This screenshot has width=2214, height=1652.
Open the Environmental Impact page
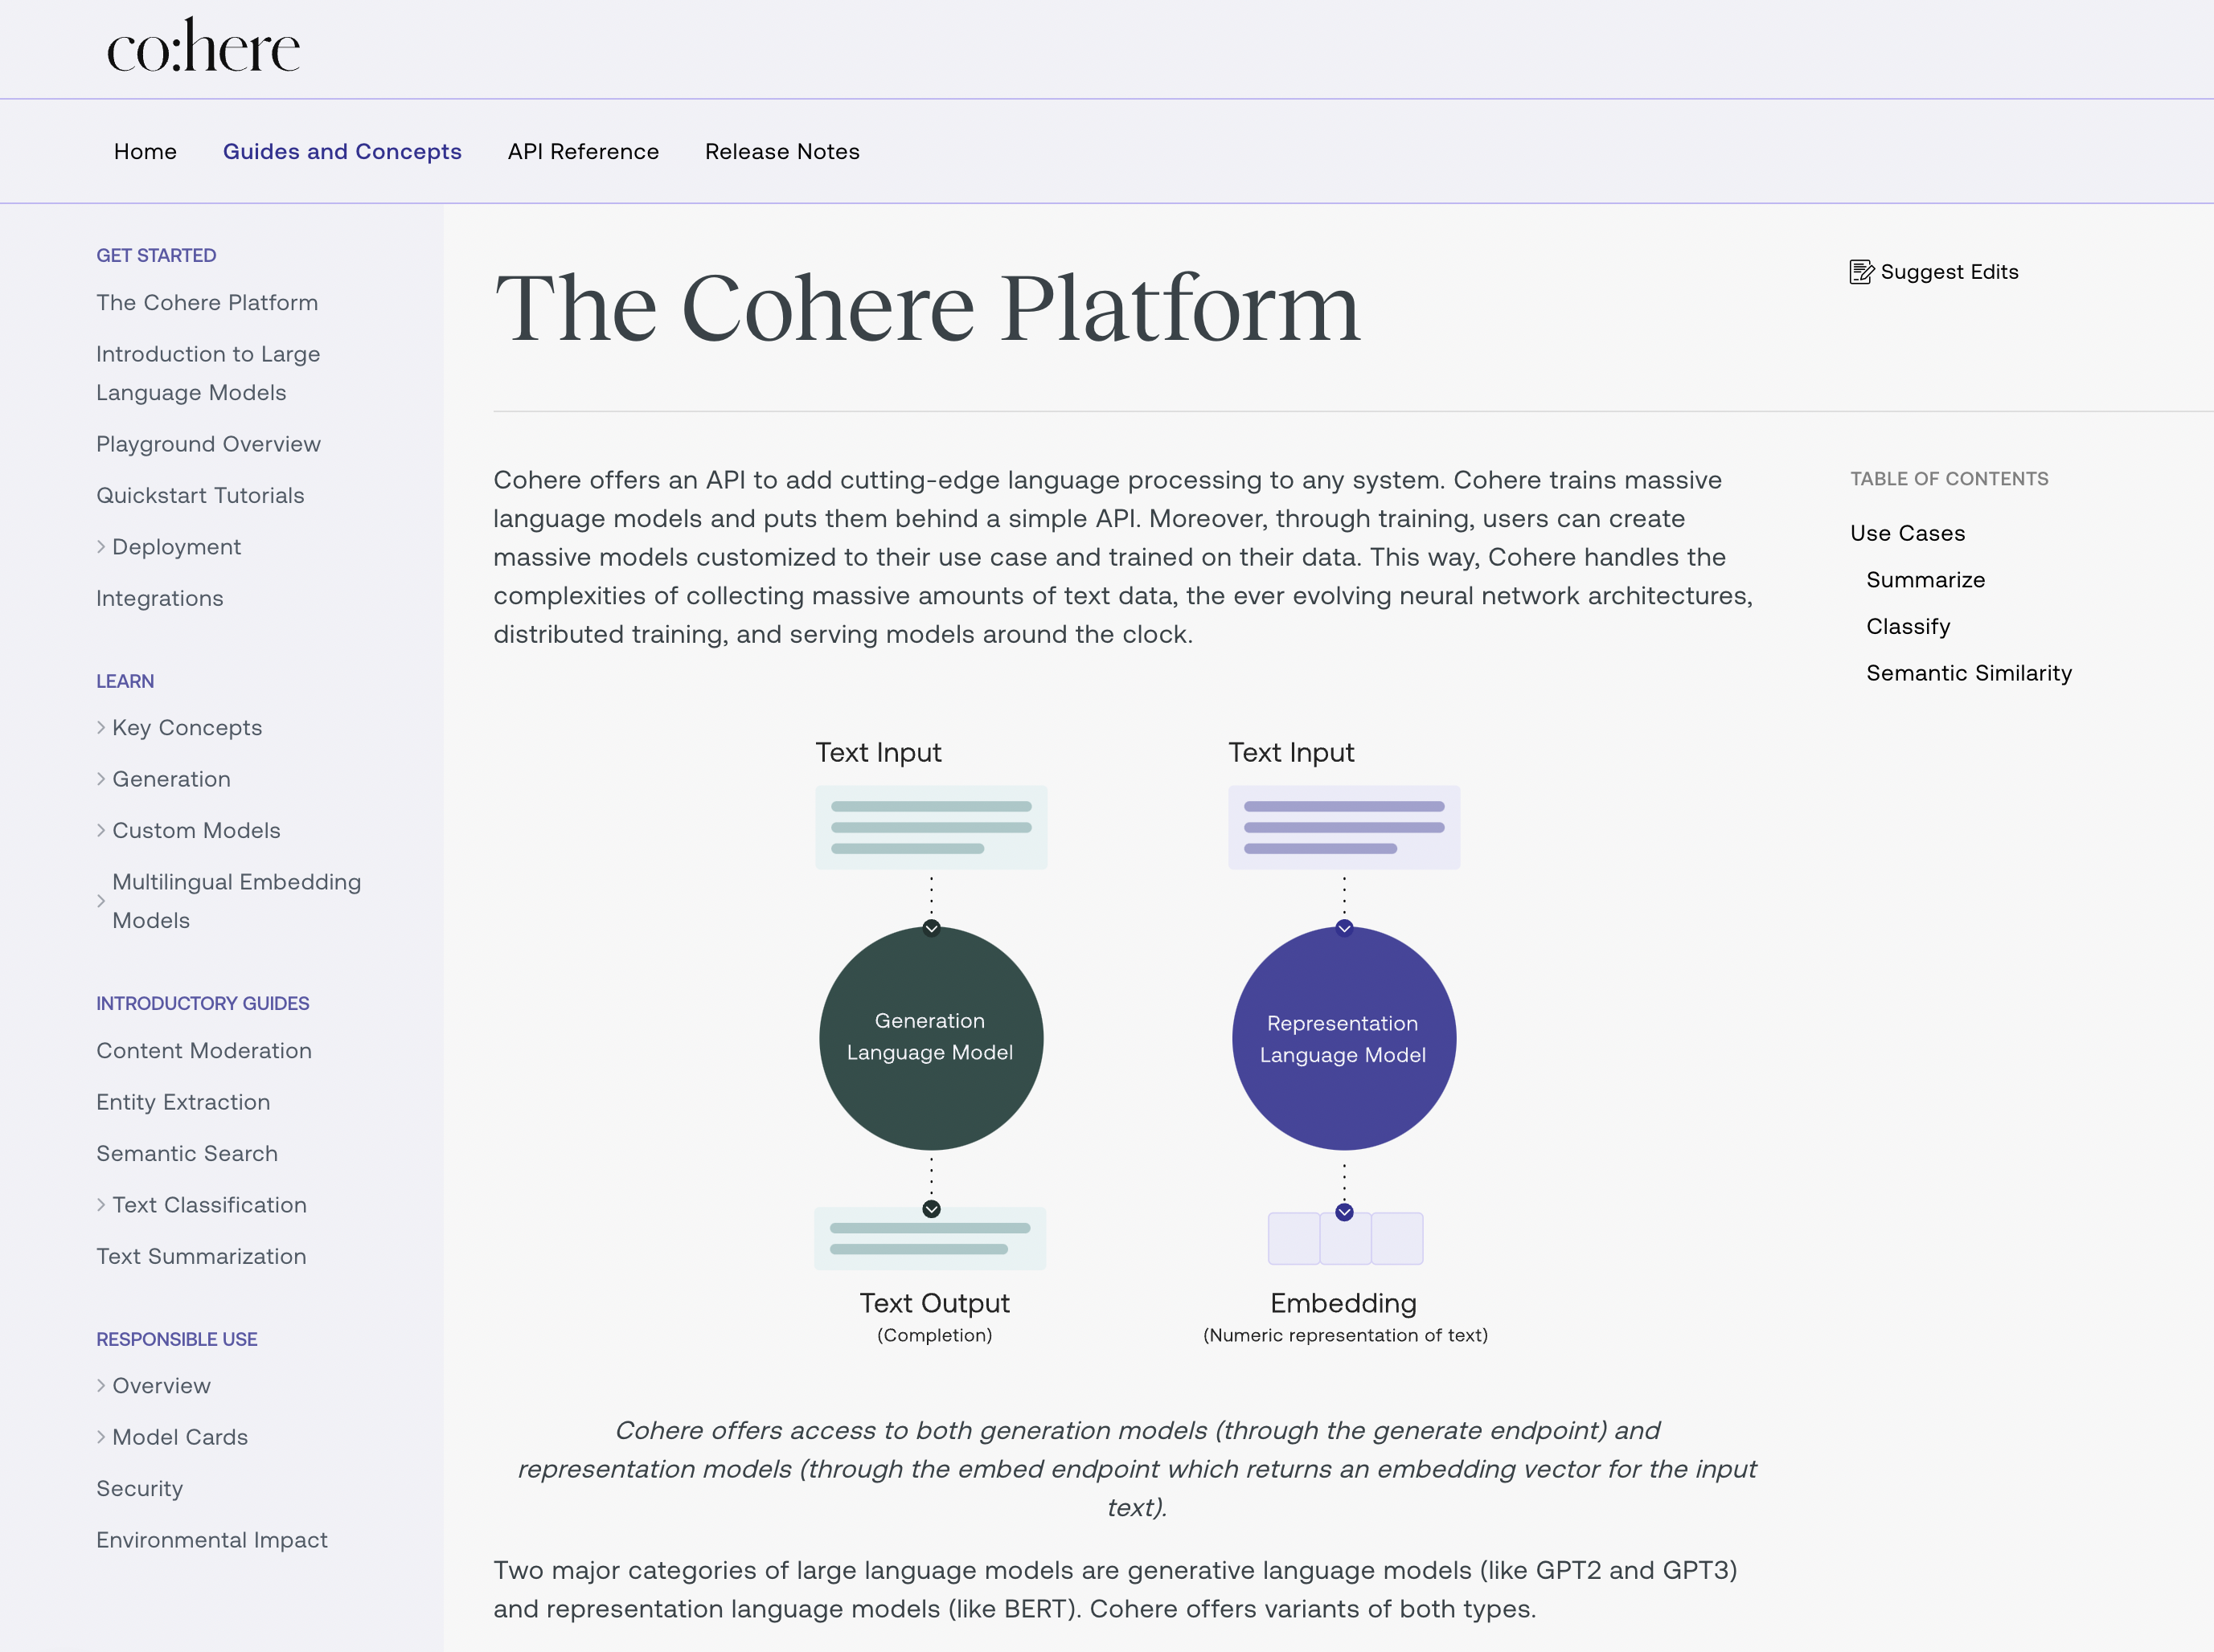212,1540
